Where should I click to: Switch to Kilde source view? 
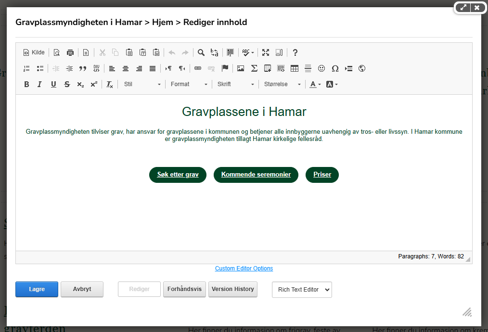tap(34, 52)
